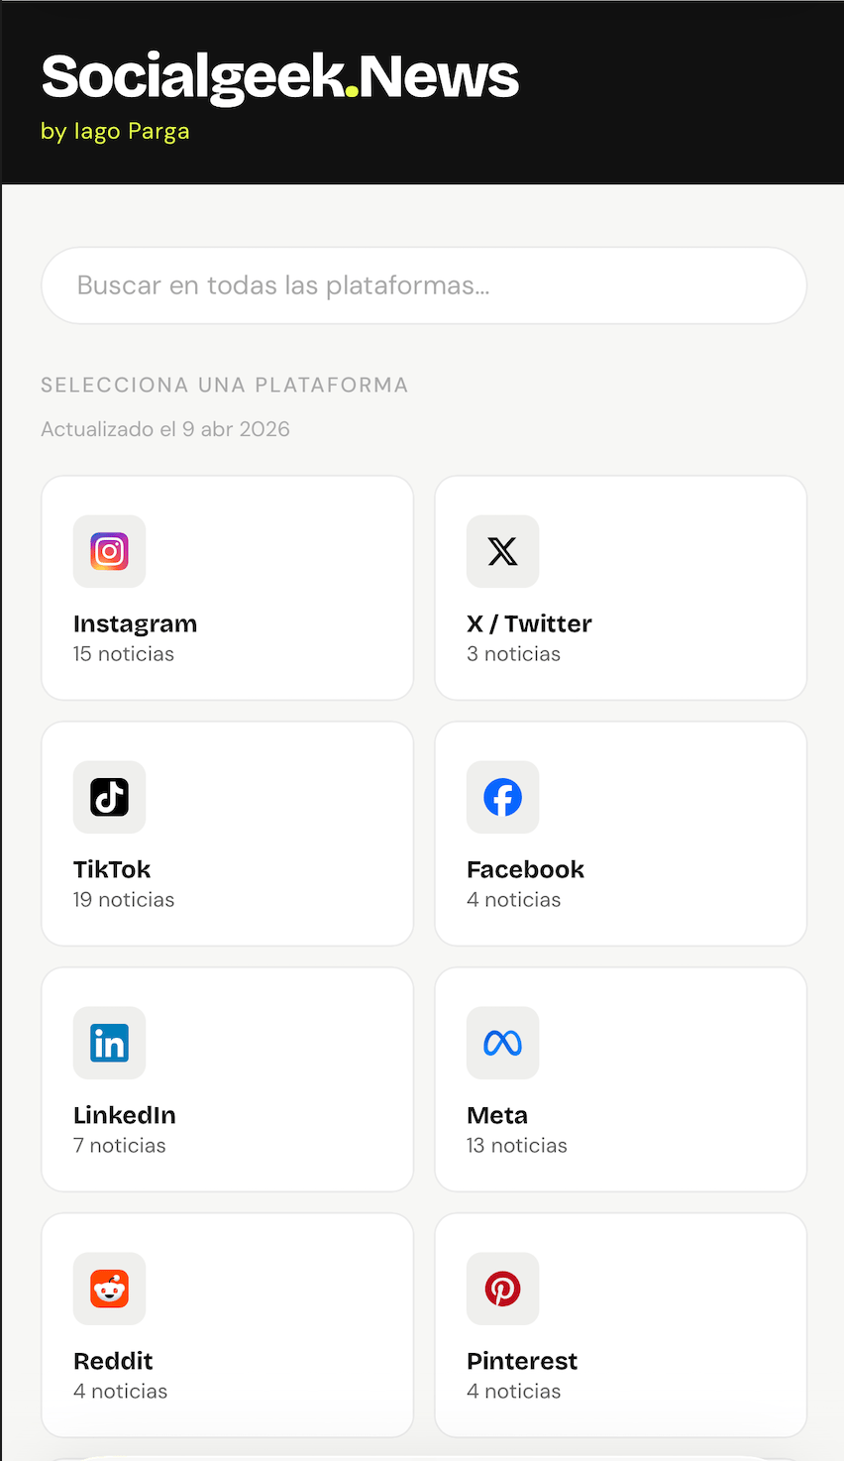844x1461 pixels.
Task: Click the Instagram logo icon
Action: [x=109, y=551]
